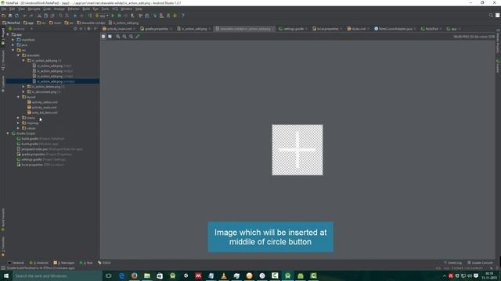The image size is (501, 281).
Task: Expand the manifests folder
Action: (13, 40)
